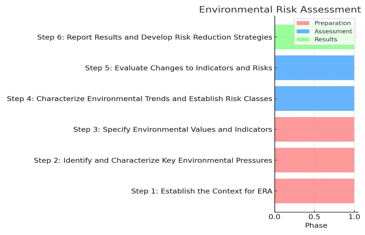Click the Step 1 Establish the Context label
Screen dimensions: 365x235
[201, 191]
